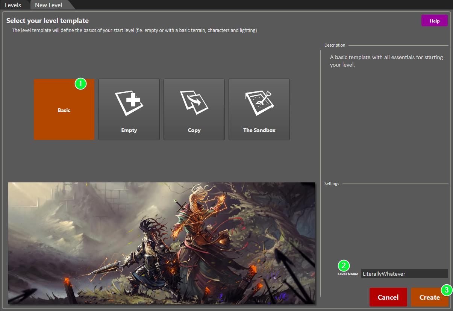Screen dimensions: 453x311
Task: Click the 'Description' section header
Action: tap(335, 45)
